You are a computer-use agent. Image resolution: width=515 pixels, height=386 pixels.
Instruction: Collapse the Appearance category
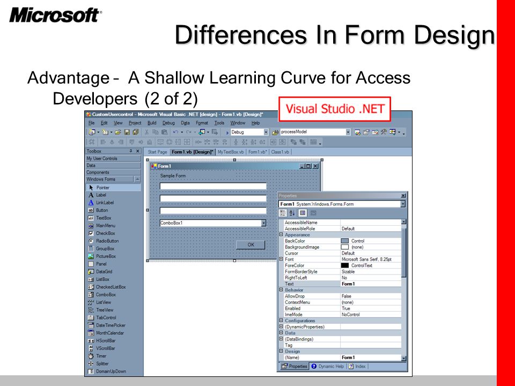click(x=281, y=235)
